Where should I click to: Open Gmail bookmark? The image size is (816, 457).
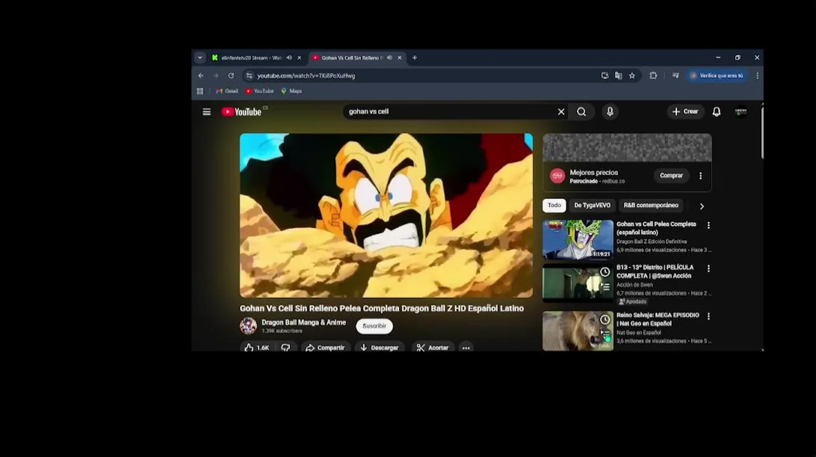[227, 91]
